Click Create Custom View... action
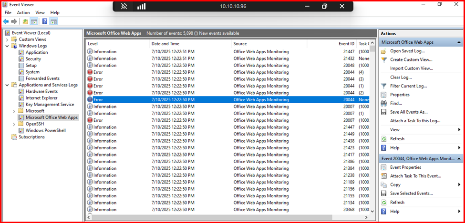The height and width of the screenshot is (223, 465). (x=411, y=59)
